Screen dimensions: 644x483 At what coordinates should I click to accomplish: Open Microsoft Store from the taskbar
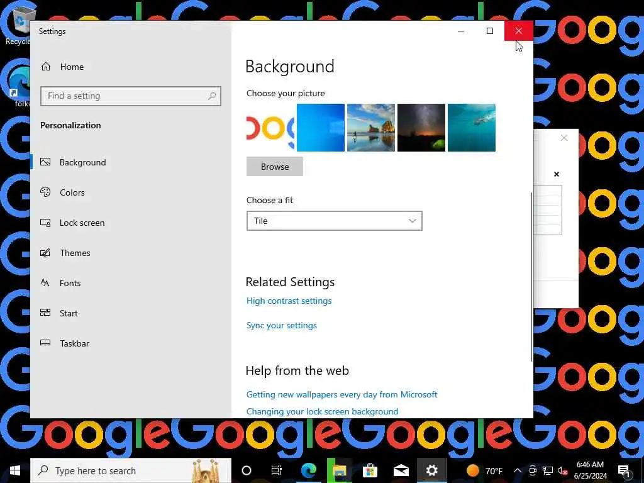(x=370, y=470)
